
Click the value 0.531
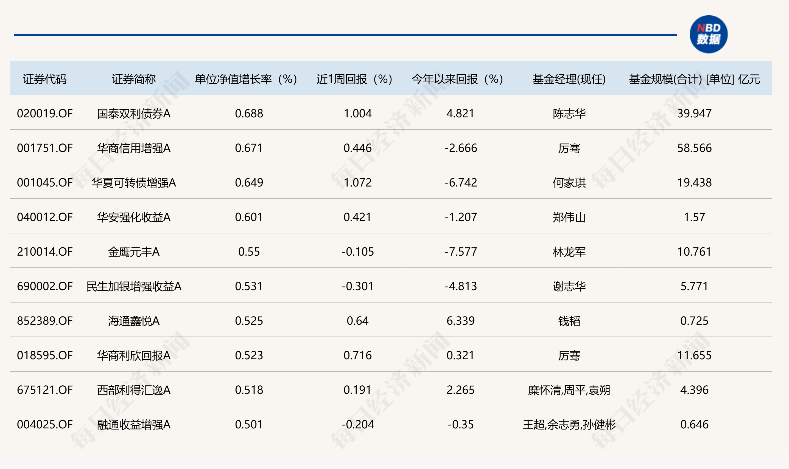click(249, 286)
